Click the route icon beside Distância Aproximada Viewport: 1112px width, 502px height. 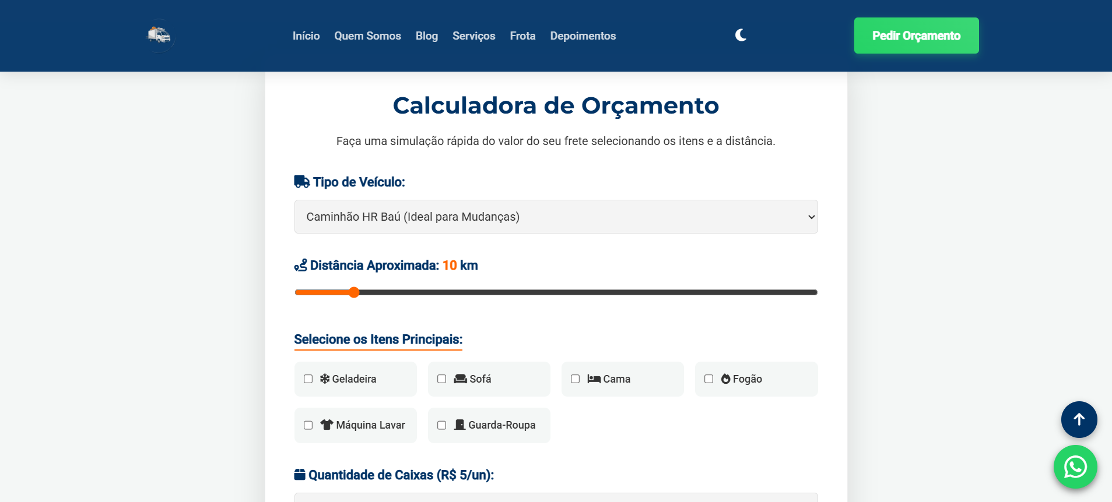tap(300, 266)
